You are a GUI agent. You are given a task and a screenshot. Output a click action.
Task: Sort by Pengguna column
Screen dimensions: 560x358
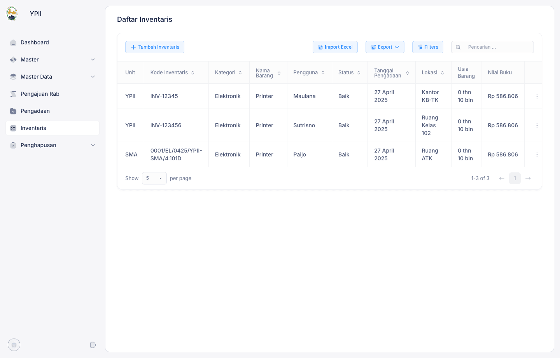[x=323, y=73]
